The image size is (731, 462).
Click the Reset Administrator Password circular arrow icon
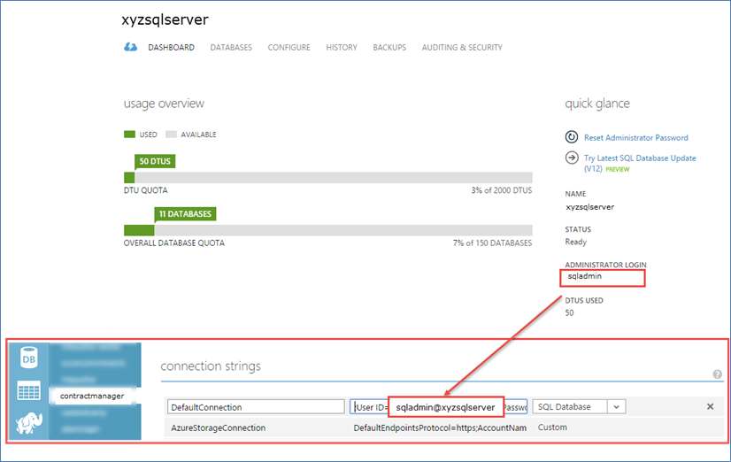click(x=572, y=137)
